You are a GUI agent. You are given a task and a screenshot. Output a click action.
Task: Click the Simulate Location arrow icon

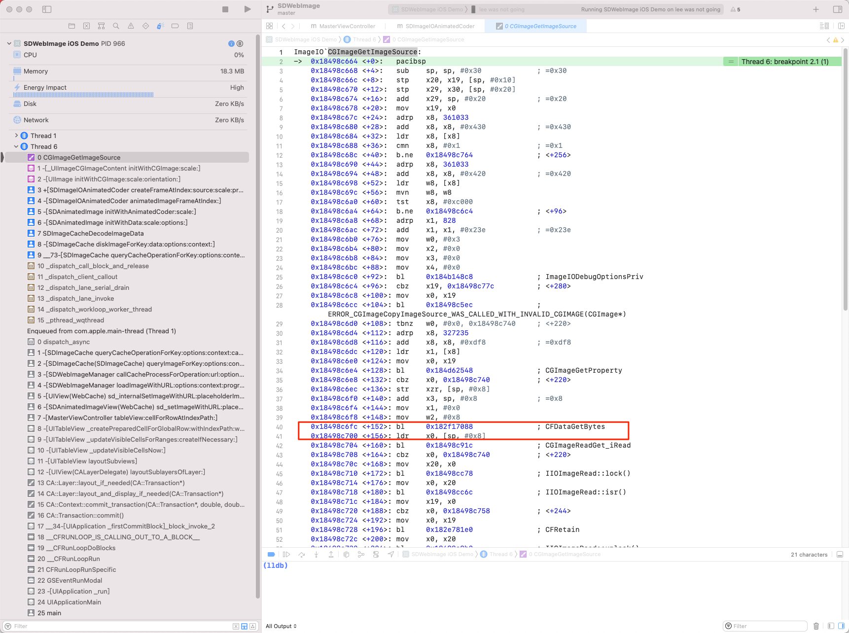(390, 554)
